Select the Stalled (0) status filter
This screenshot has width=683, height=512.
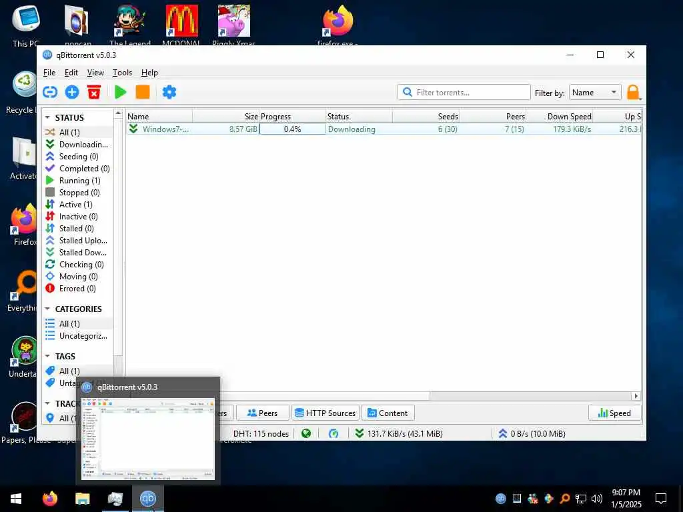pos(78,228)
